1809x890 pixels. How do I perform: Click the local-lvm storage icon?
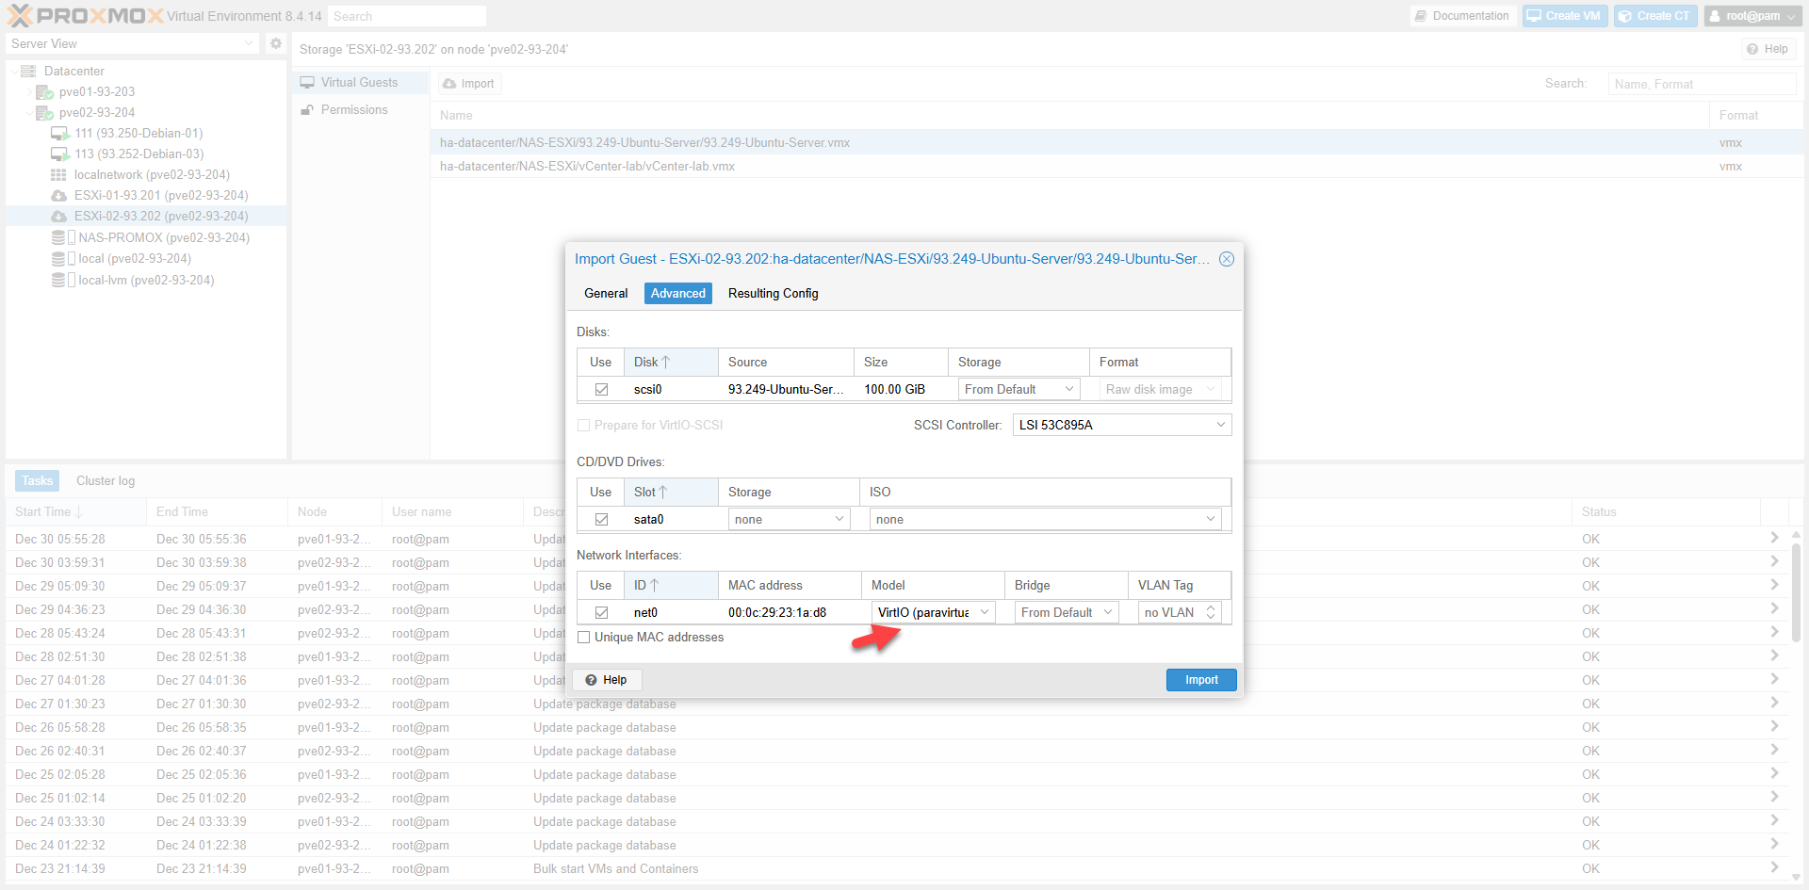58,281
